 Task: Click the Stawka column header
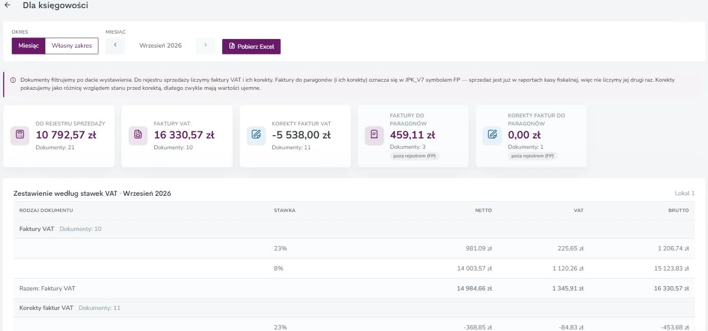pos(285,210)
